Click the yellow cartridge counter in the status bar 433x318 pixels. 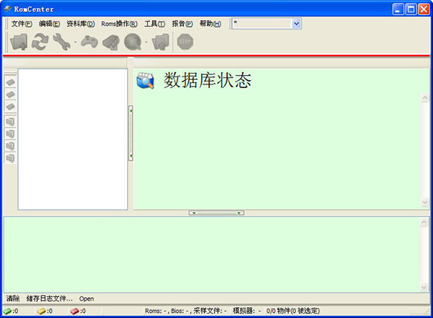45,311
